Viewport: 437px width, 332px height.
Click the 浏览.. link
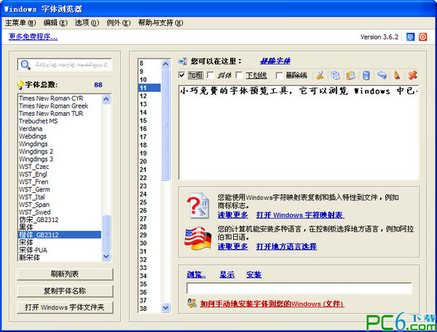196,274
